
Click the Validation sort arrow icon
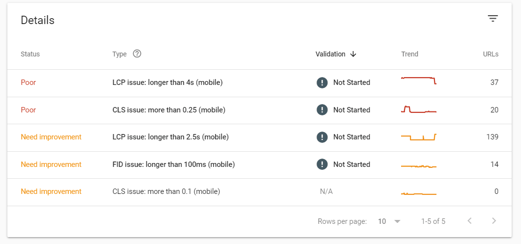353,54
